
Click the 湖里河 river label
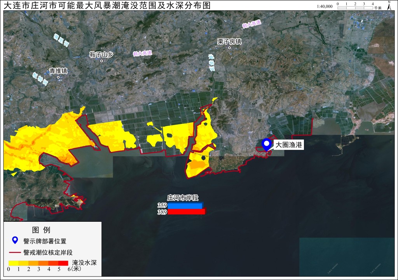(x=61, y=40)
